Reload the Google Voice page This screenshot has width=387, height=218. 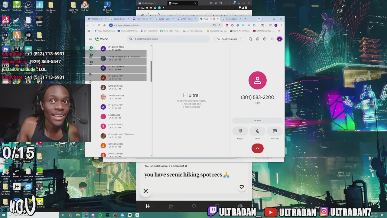pyautogui.click(x=99, y=25)
